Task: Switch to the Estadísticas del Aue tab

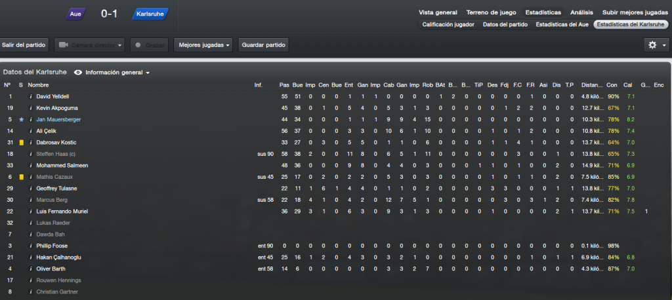Action: click(562, 24)
